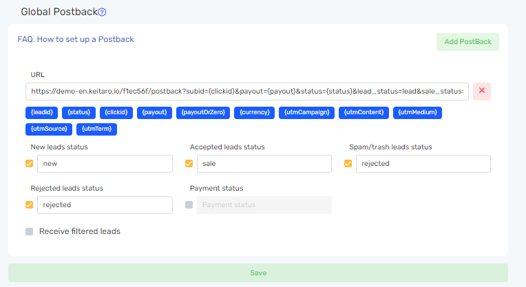Open FAQ How to set up a Postback

coord(76,39)
